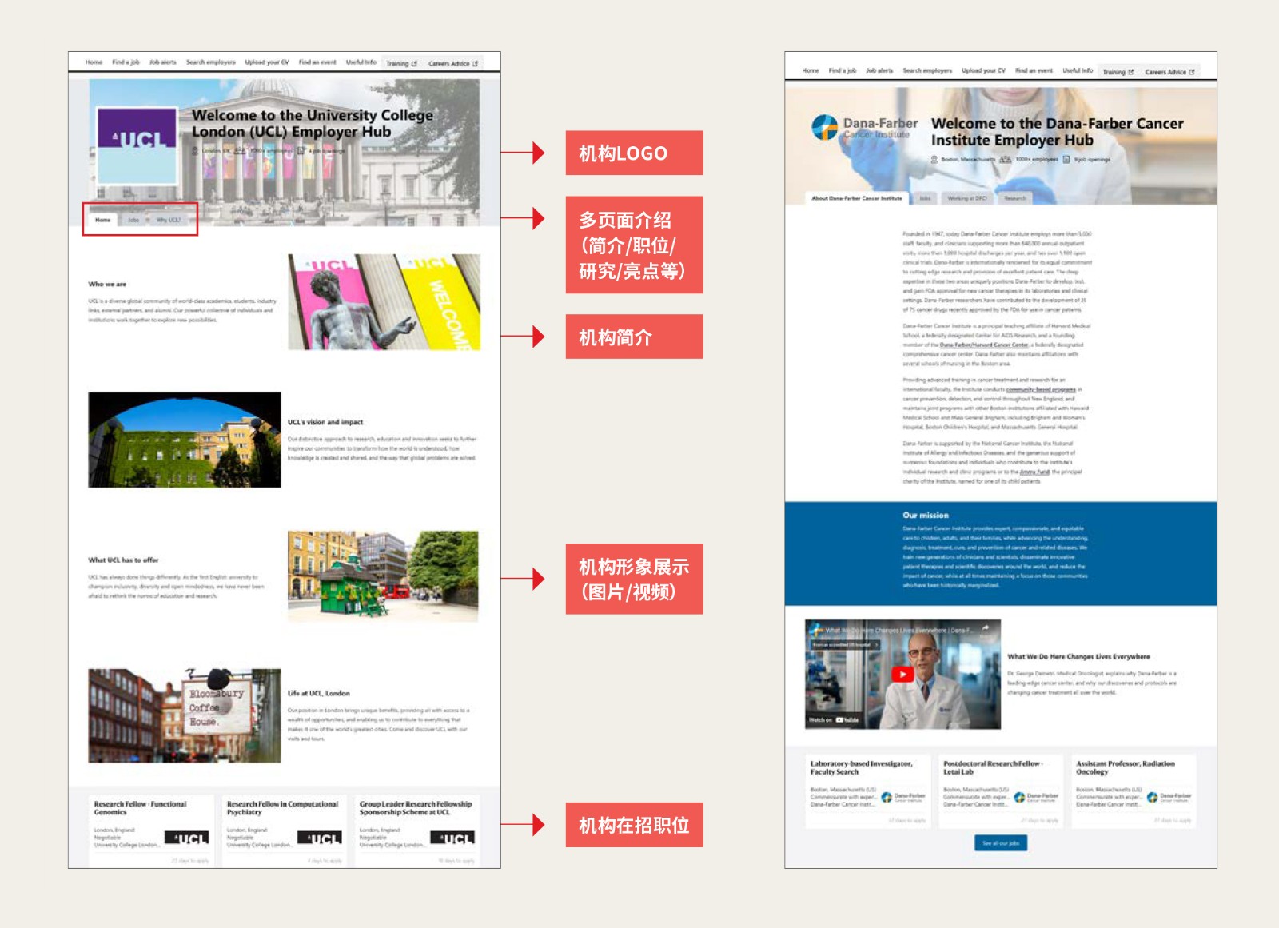Select the Home tab in the UCL employer hub
This screenshot has width=1279, height=928.
[103, 220]
